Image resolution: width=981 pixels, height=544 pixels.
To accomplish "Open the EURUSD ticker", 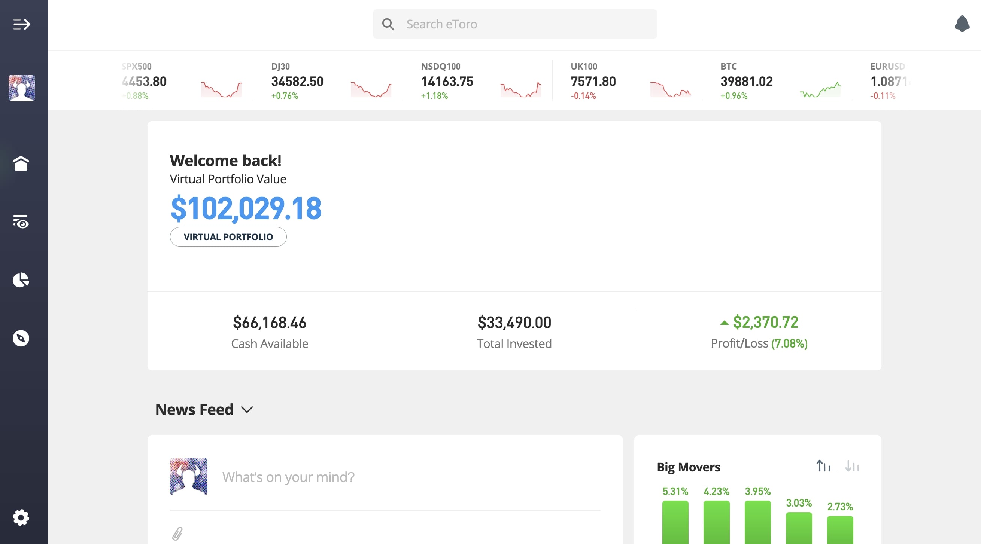I will pyautogui.click(x=889, y=81).
